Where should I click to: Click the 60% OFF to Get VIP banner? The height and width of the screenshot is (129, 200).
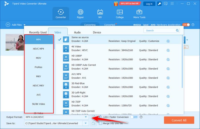pos(130,3)
